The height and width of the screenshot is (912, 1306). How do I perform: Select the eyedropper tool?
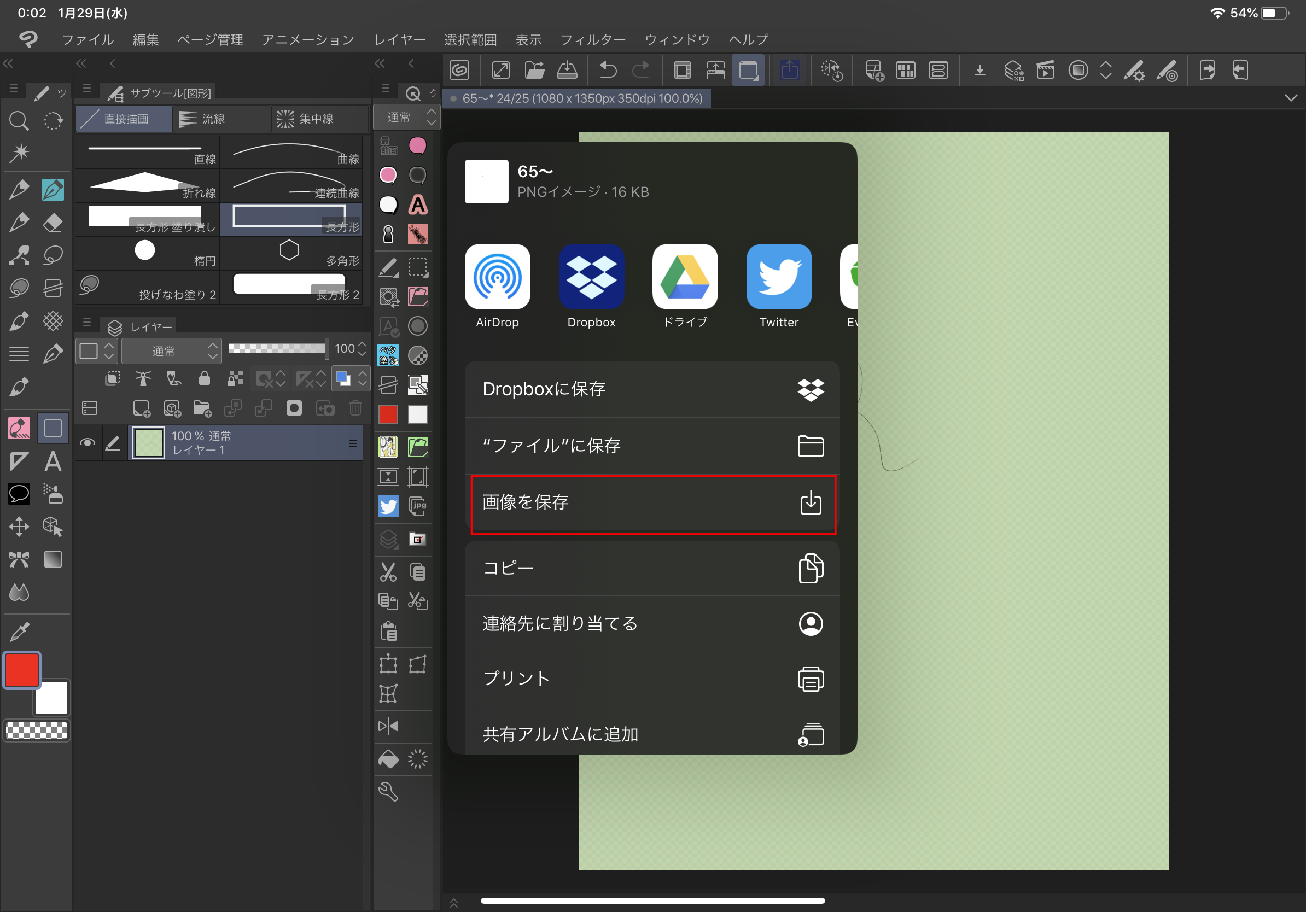(x=19, y=631)
